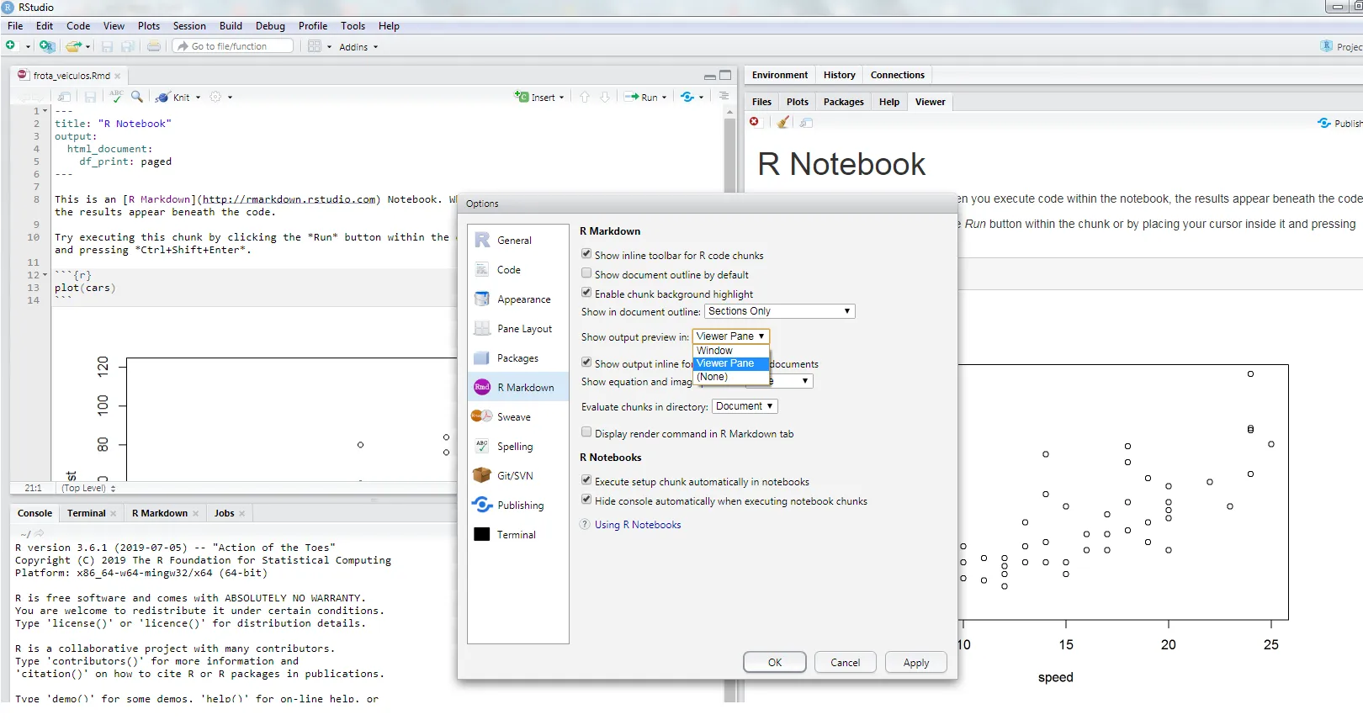Enable Display render command in R Markdown tab
This screenshot has height=720, width=1363.
click(x=586, y=432)
